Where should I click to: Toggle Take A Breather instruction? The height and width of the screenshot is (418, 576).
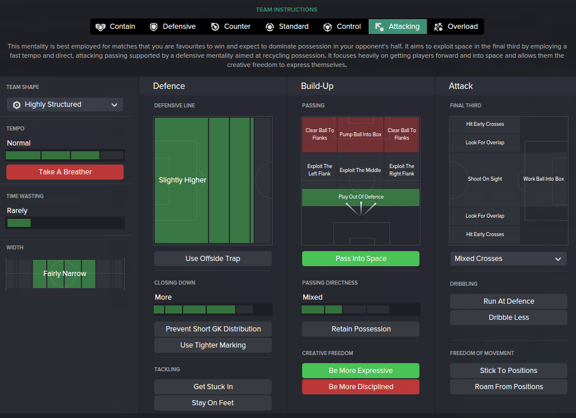65,171
